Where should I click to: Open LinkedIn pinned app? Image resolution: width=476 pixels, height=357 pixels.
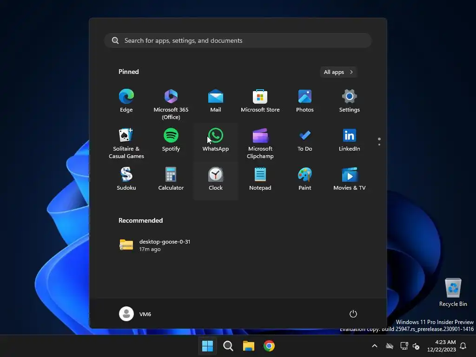click(x=350, y=140)
